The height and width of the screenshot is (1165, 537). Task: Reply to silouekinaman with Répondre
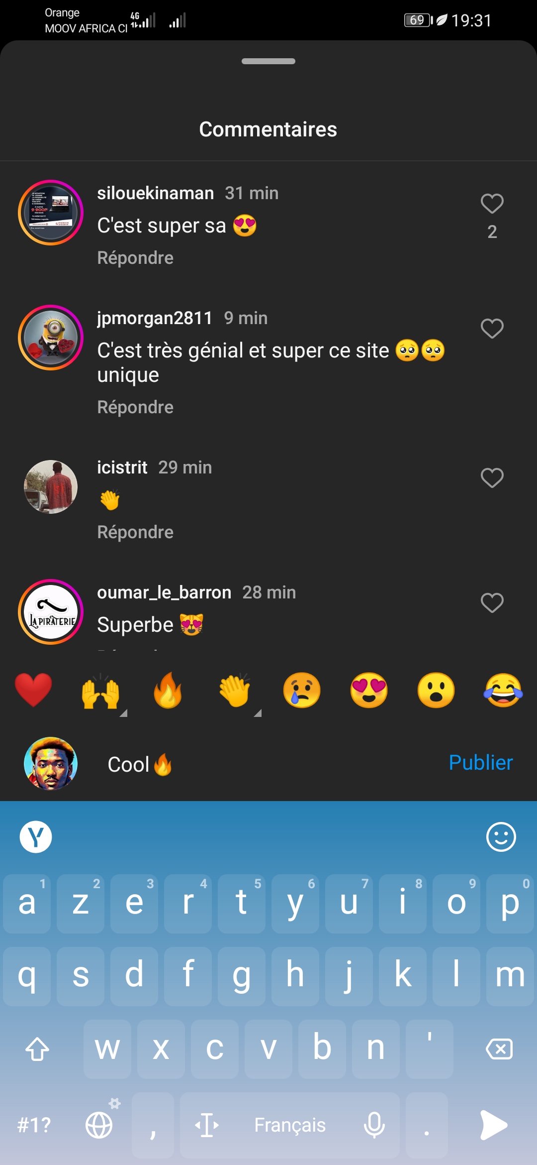tap(135, 258)
